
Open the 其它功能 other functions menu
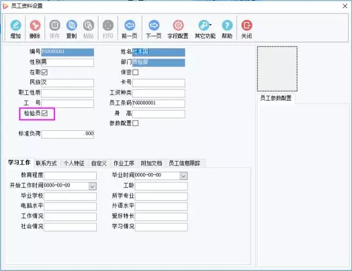click(204, 26)
